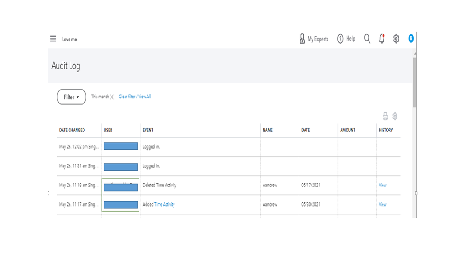Viewport: 466px width, 262px height.
Task: View history for Deleted Time Activity
Action: 383,185
